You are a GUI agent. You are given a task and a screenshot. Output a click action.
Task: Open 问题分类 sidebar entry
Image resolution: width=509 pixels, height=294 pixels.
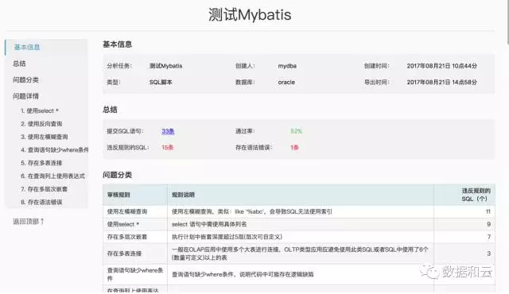point(25,79)
